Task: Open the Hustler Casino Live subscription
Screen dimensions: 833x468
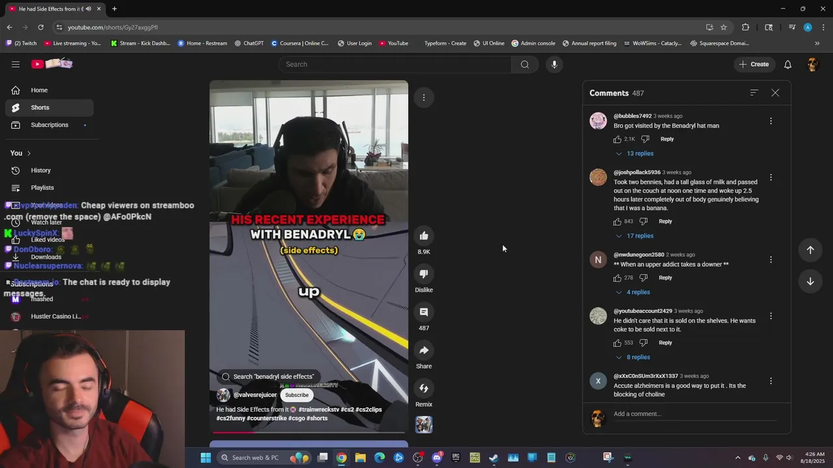Action: pyautogui.click(x=49, y=317)
